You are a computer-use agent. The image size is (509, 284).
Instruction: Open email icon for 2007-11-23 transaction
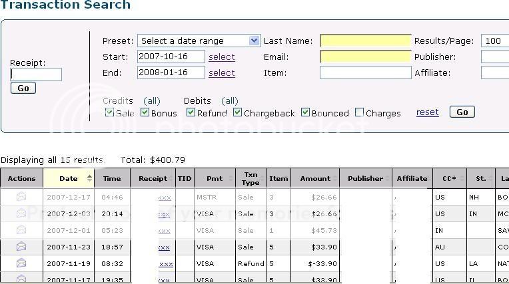coord(21,247)
